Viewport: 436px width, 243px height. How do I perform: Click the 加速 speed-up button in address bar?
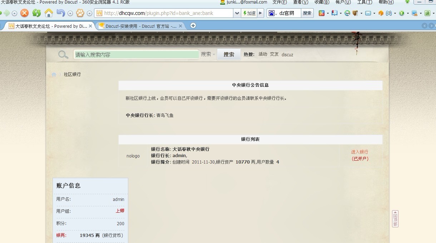click(x=249, y=13)
